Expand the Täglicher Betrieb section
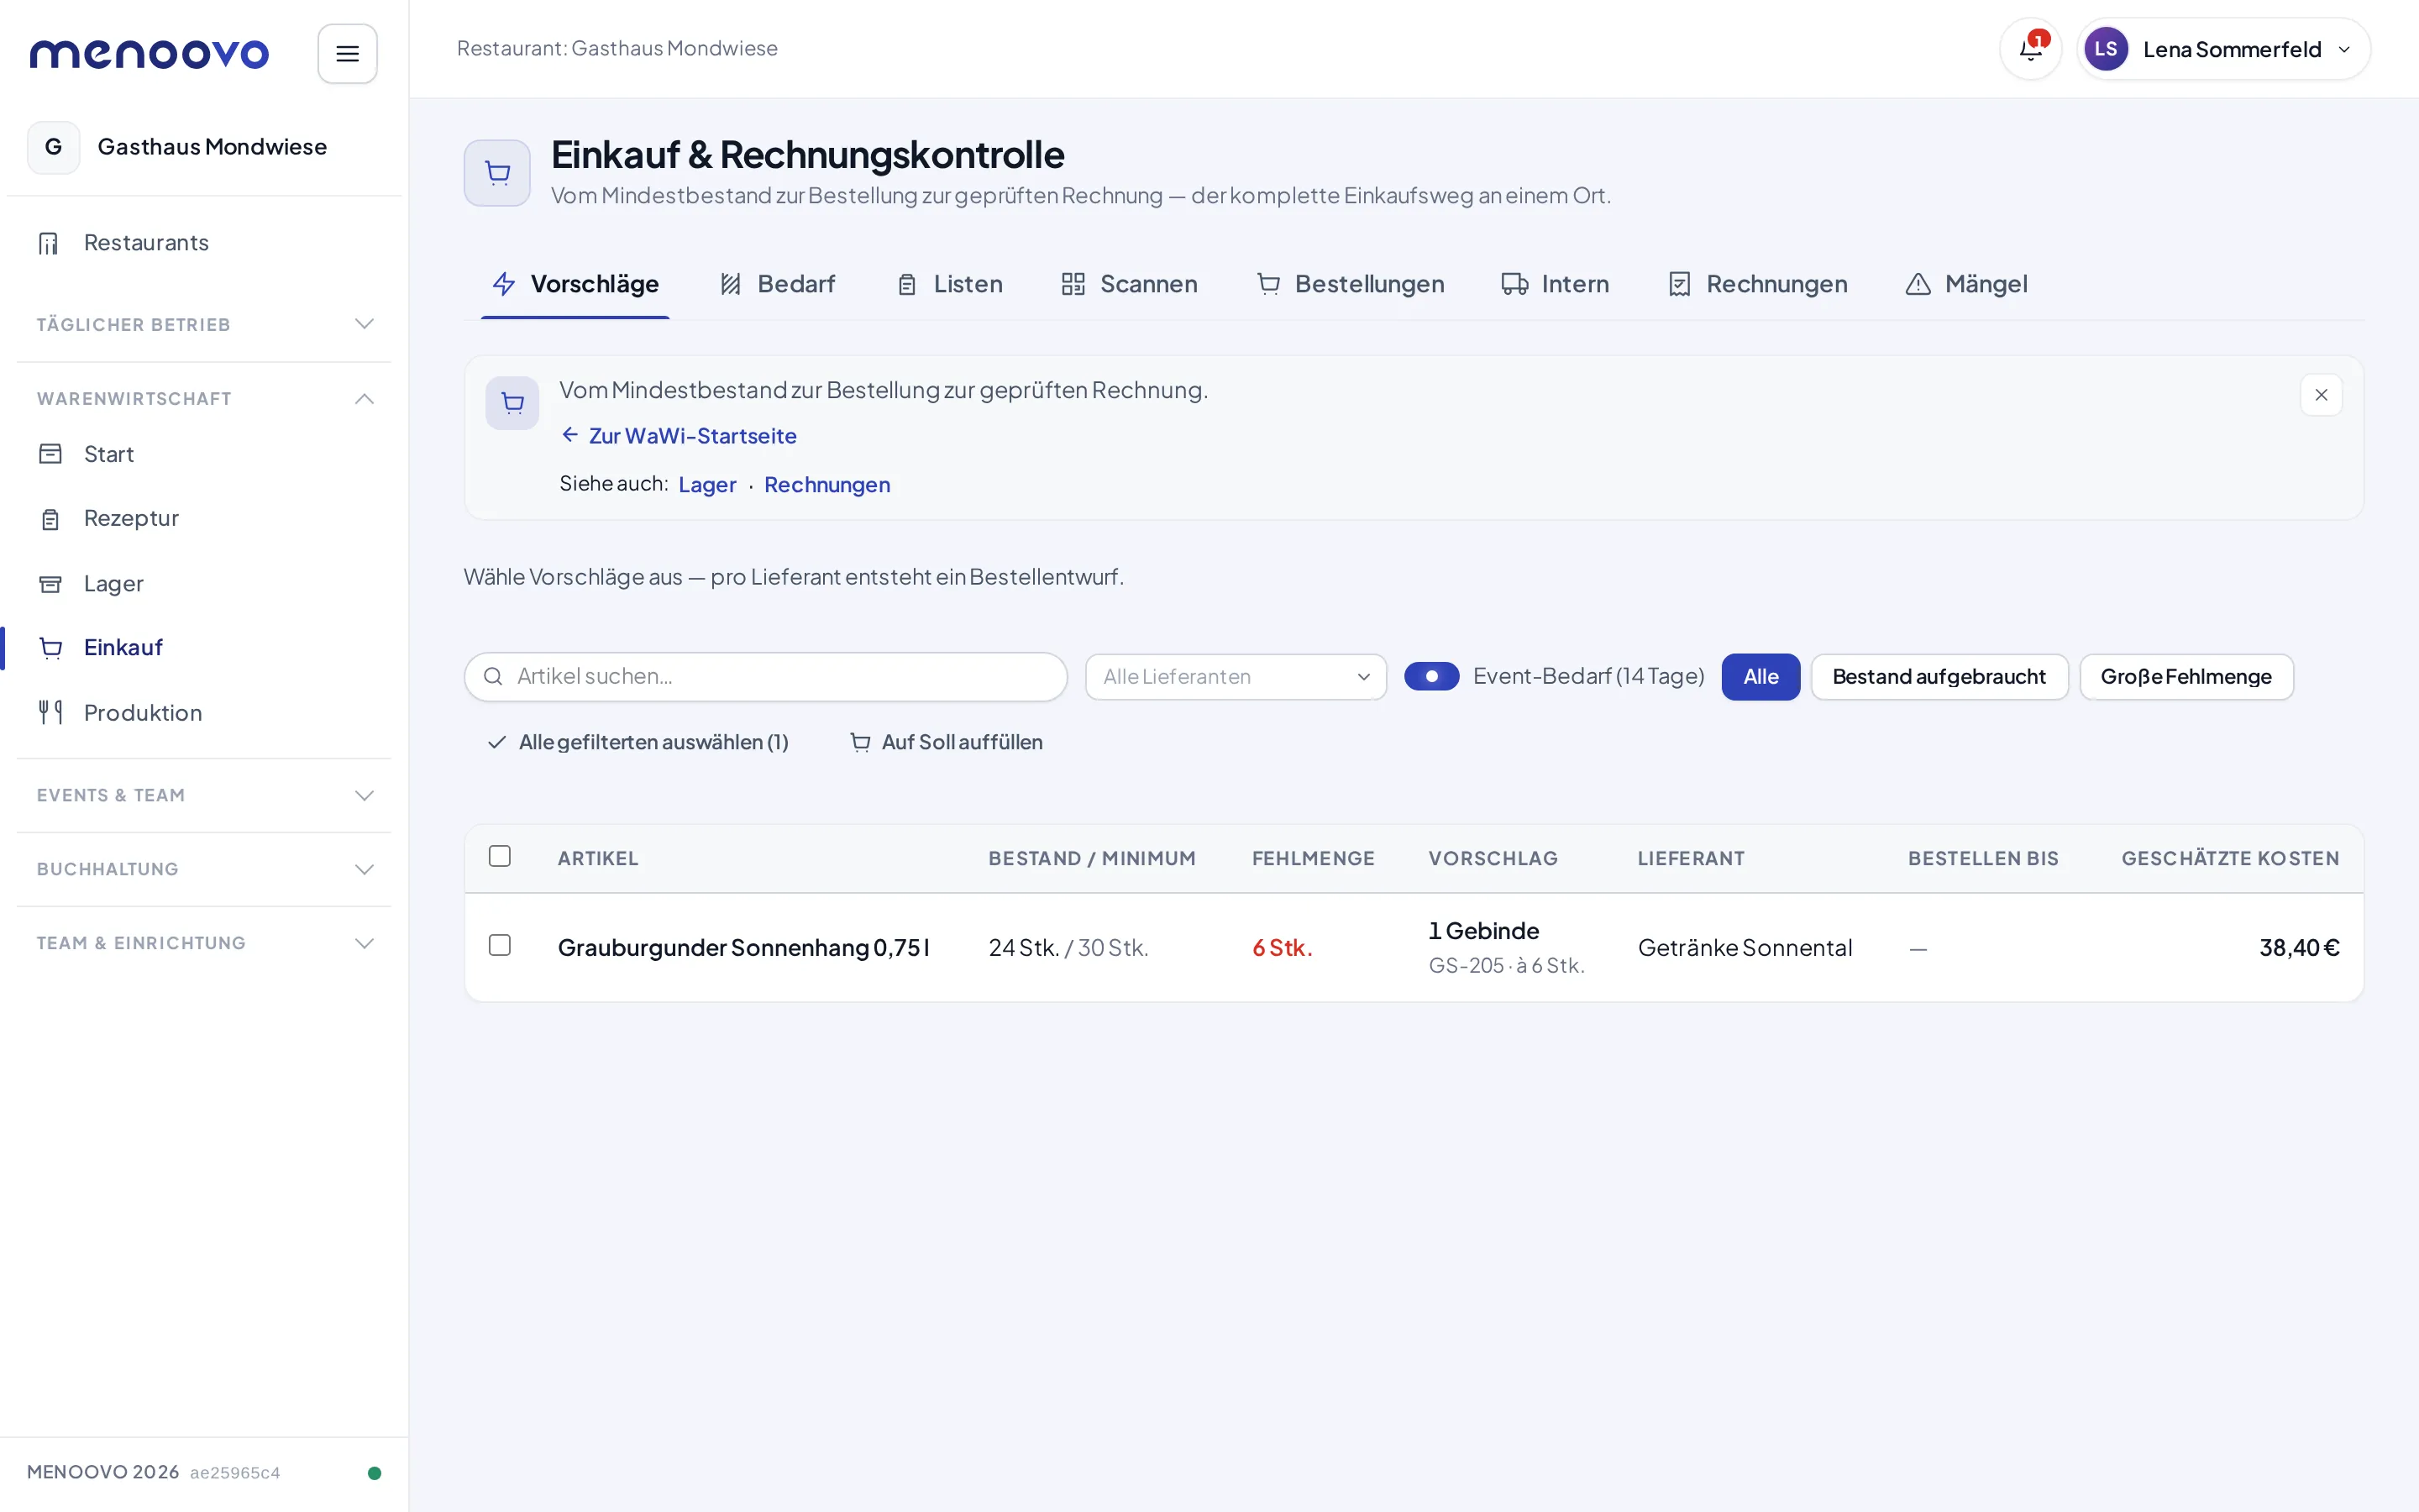2419x1512 pixels. (x=204, y=324)
